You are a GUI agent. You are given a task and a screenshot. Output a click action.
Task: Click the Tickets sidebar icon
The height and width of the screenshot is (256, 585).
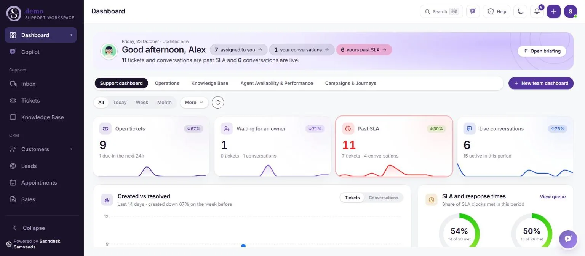tap(13, 101)
